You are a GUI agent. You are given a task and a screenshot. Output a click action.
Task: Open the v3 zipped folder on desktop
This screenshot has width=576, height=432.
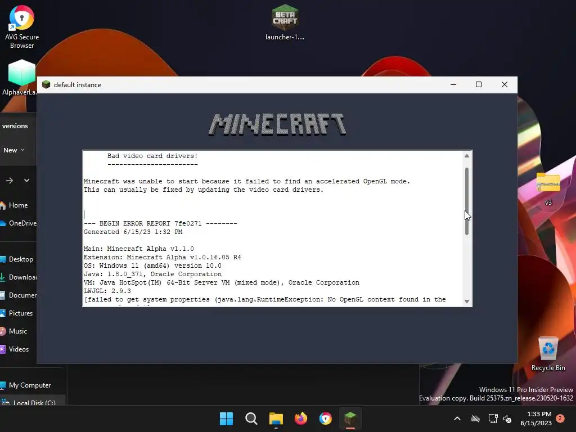[x=548, y=189]
